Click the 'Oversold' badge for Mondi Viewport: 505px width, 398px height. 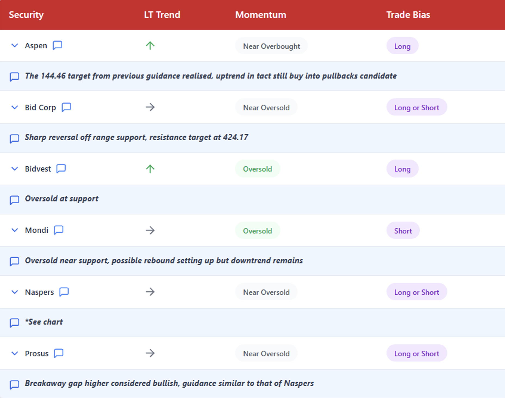pos(257,230)
